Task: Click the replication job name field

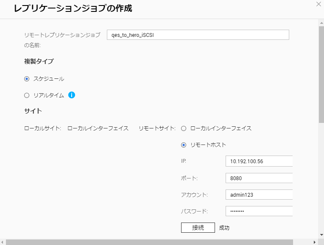Action: (198, 35)
